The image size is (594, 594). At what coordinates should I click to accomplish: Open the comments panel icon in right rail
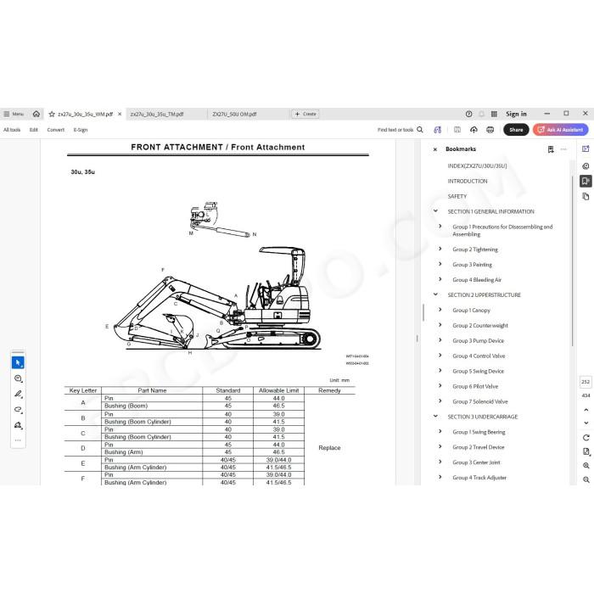click(586, 166)
